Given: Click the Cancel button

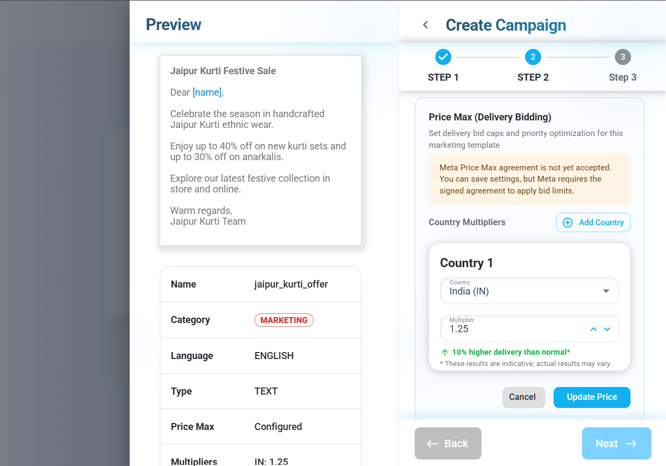Looking at the screenshot, I should pyautogui.click(x=522, y=397).
